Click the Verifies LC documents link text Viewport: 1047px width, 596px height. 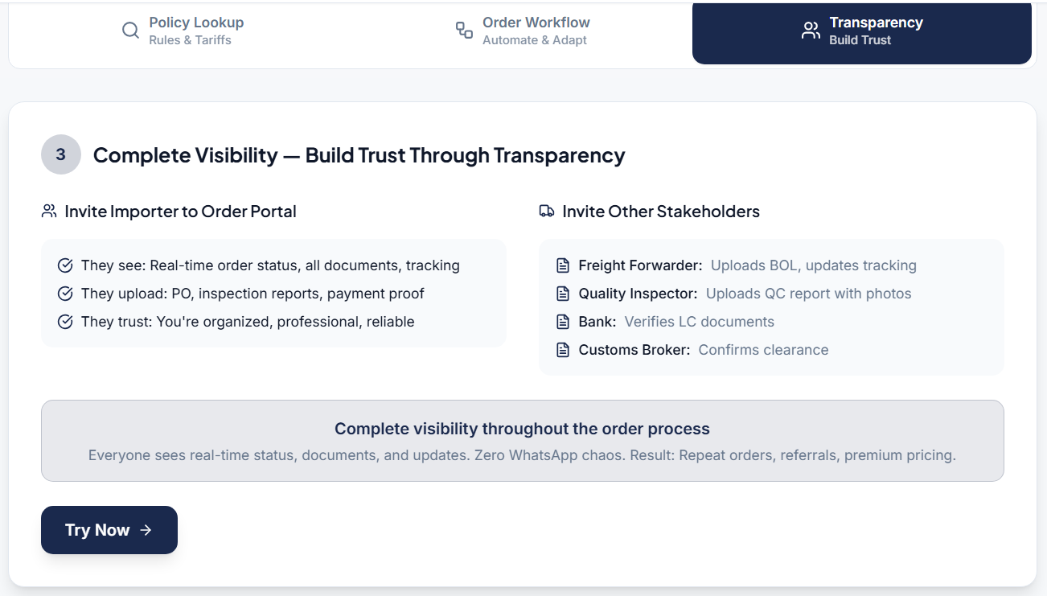tap(699, 322)
